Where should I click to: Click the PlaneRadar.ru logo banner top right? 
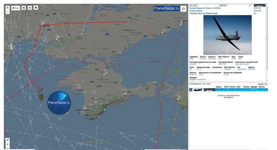point(167,8)
